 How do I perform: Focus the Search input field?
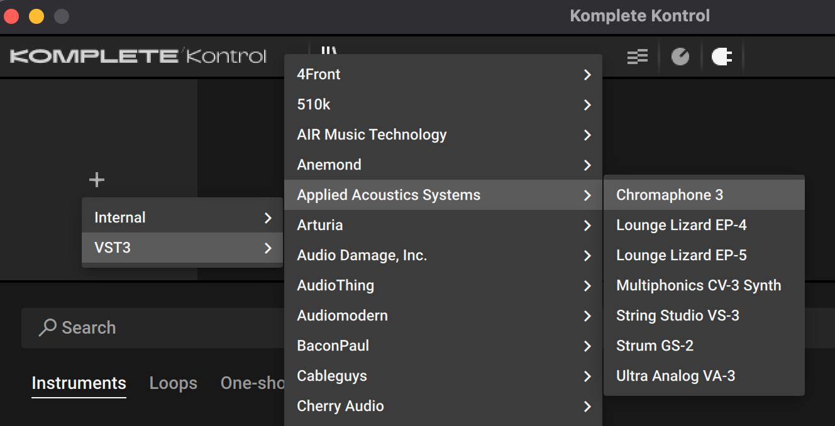click(153, 327)
